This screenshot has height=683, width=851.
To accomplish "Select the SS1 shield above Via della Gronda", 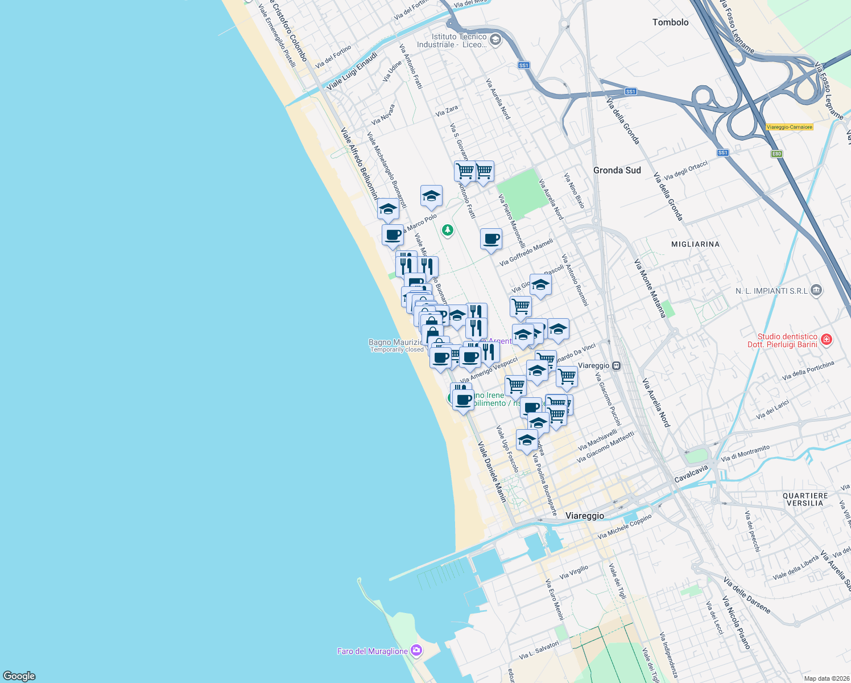I will (630, 92).
